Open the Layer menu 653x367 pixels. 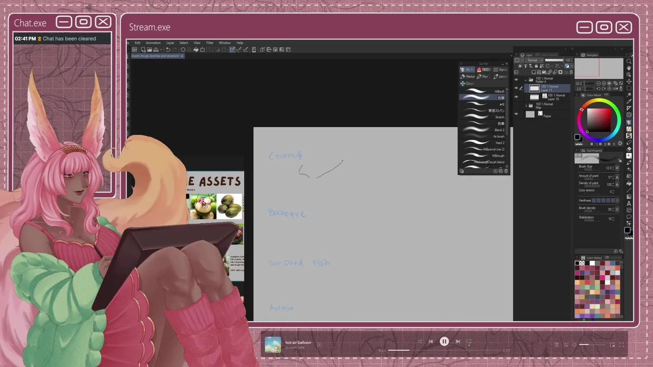[x=170, y=43]
